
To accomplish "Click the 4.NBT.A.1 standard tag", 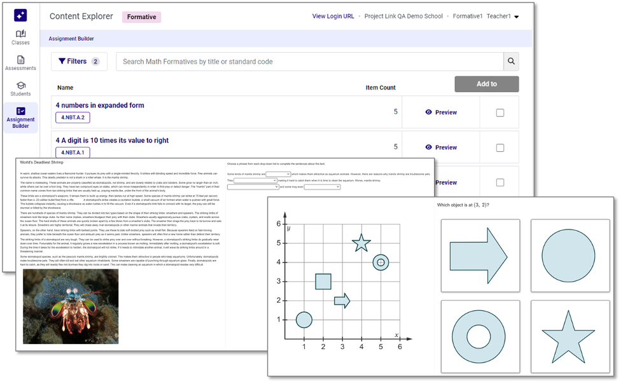I will coord(73,153).
